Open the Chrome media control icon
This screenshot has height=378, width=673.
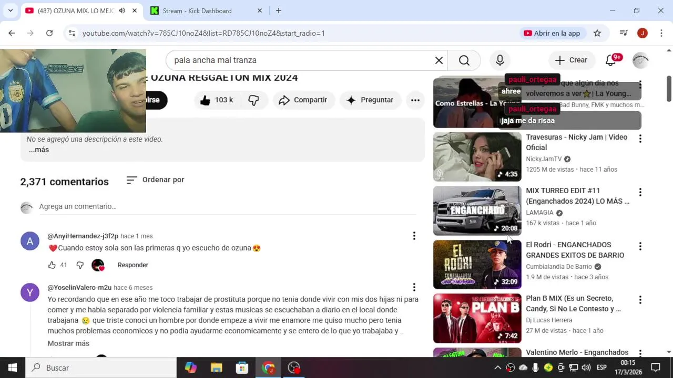click(x=624, y=33)
